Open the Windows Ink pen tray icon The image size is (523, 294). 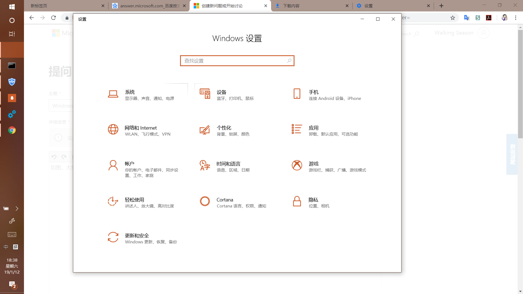(12, 221)
